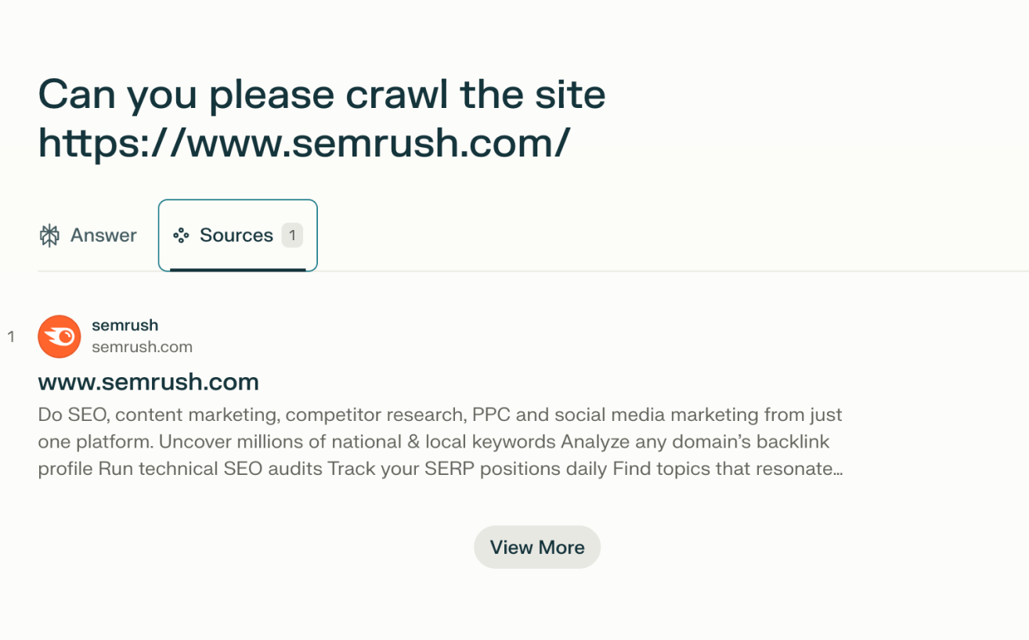Viewport: 1029px width, 640px height.
Task: Click the four-dot icon on the Sources tab
Action: point(180,234)
